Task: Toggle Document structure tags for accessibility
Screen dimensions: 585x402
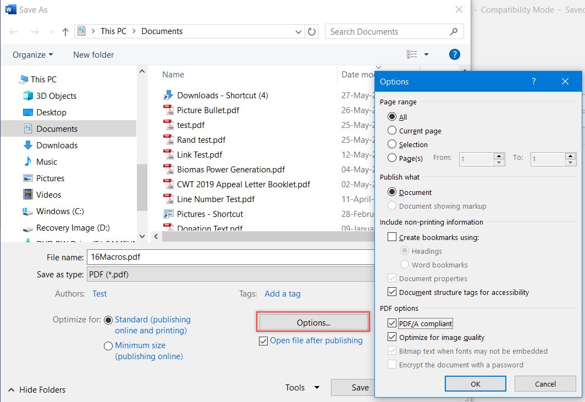Action: click(x=391, y=292)
